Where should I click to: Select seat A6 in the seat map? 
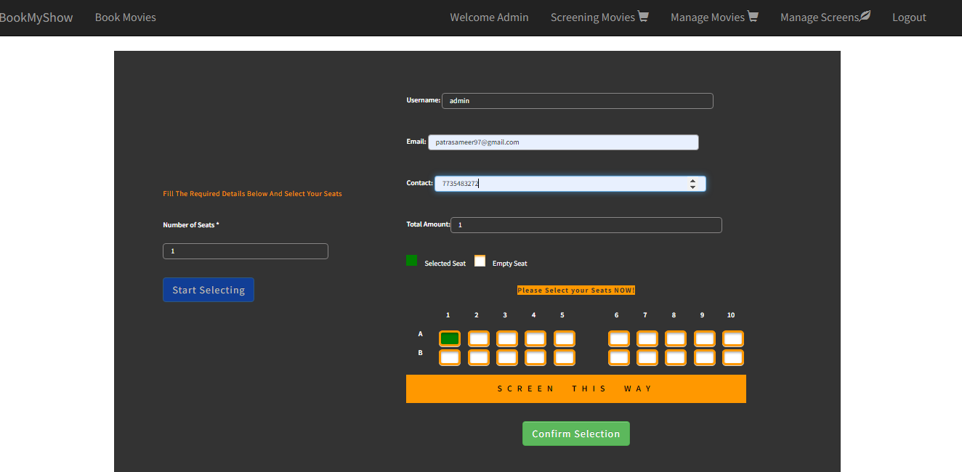tap(618, 338)
